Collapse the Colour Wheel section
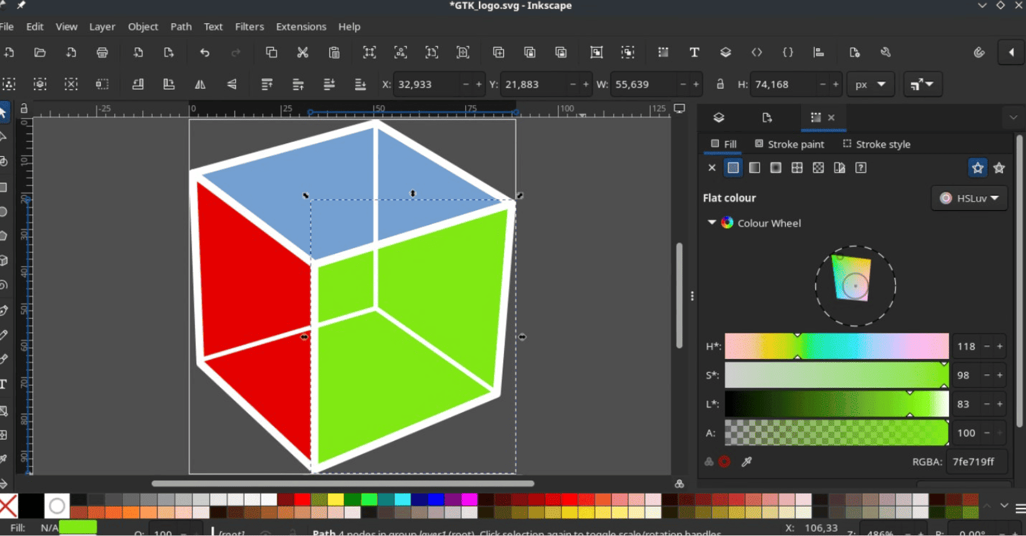 (x=712, y=223)
